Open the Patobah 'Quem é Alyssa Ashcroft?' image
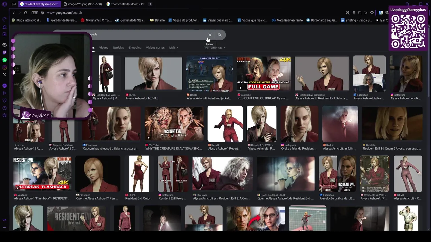 click(98, 173)
